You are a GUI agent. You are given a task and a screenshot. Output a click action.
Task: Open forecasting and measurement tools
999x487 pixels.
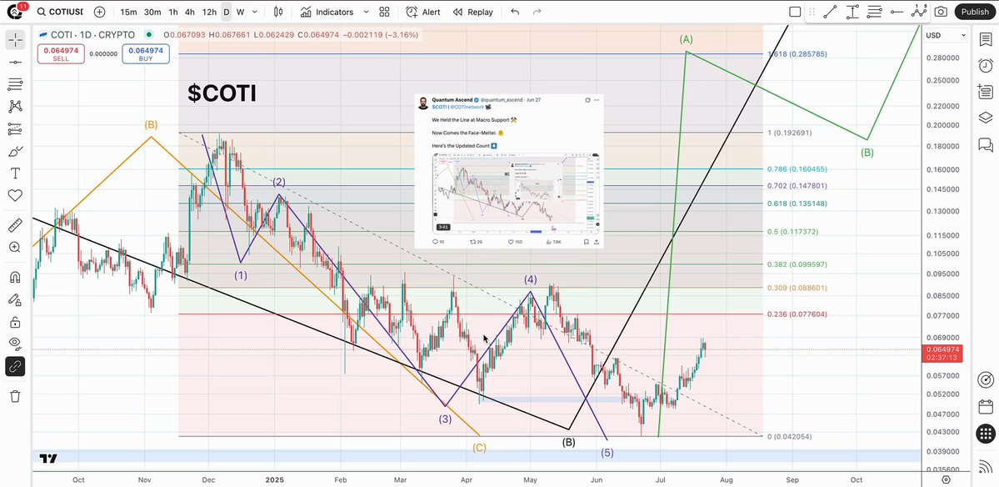[x=15, y=128]
